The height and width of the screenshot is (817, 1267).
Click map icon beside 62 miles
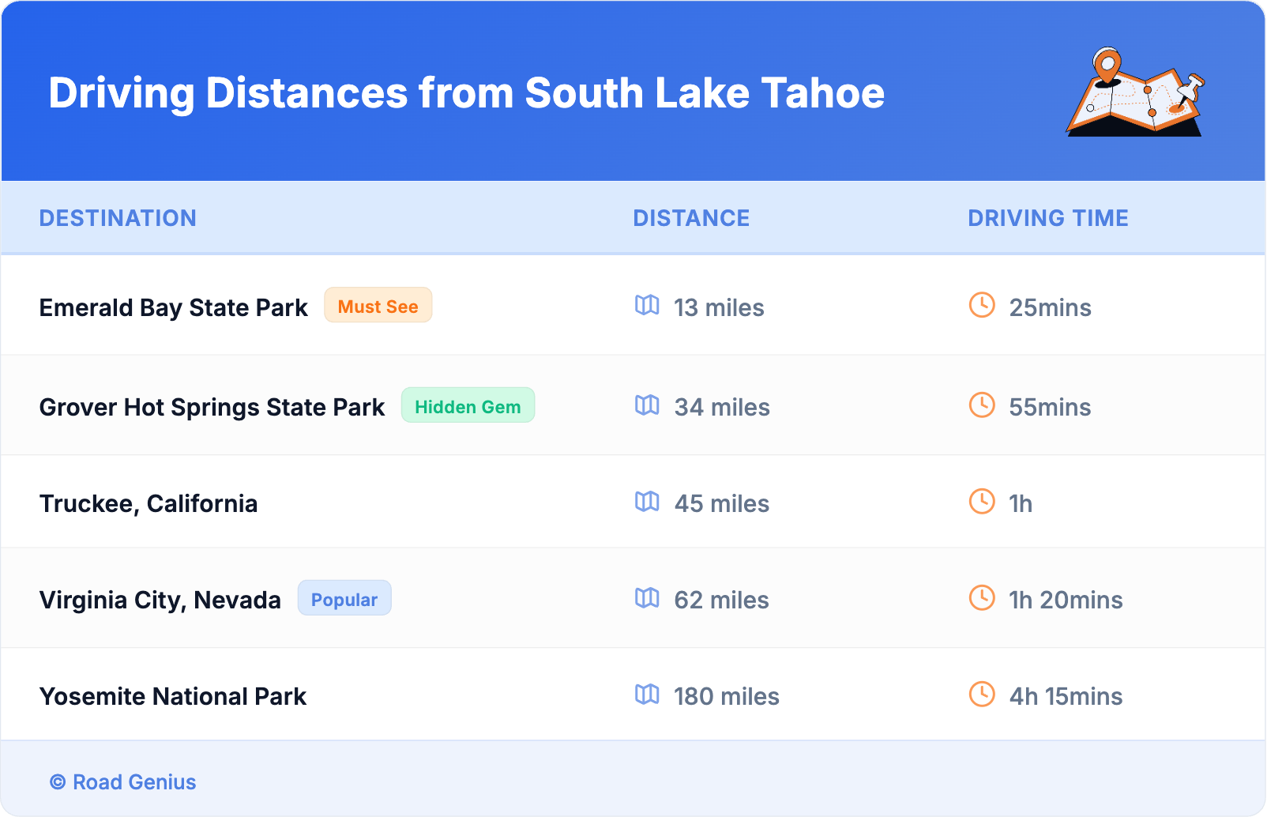pyautogui.click(x=647, y=598)
